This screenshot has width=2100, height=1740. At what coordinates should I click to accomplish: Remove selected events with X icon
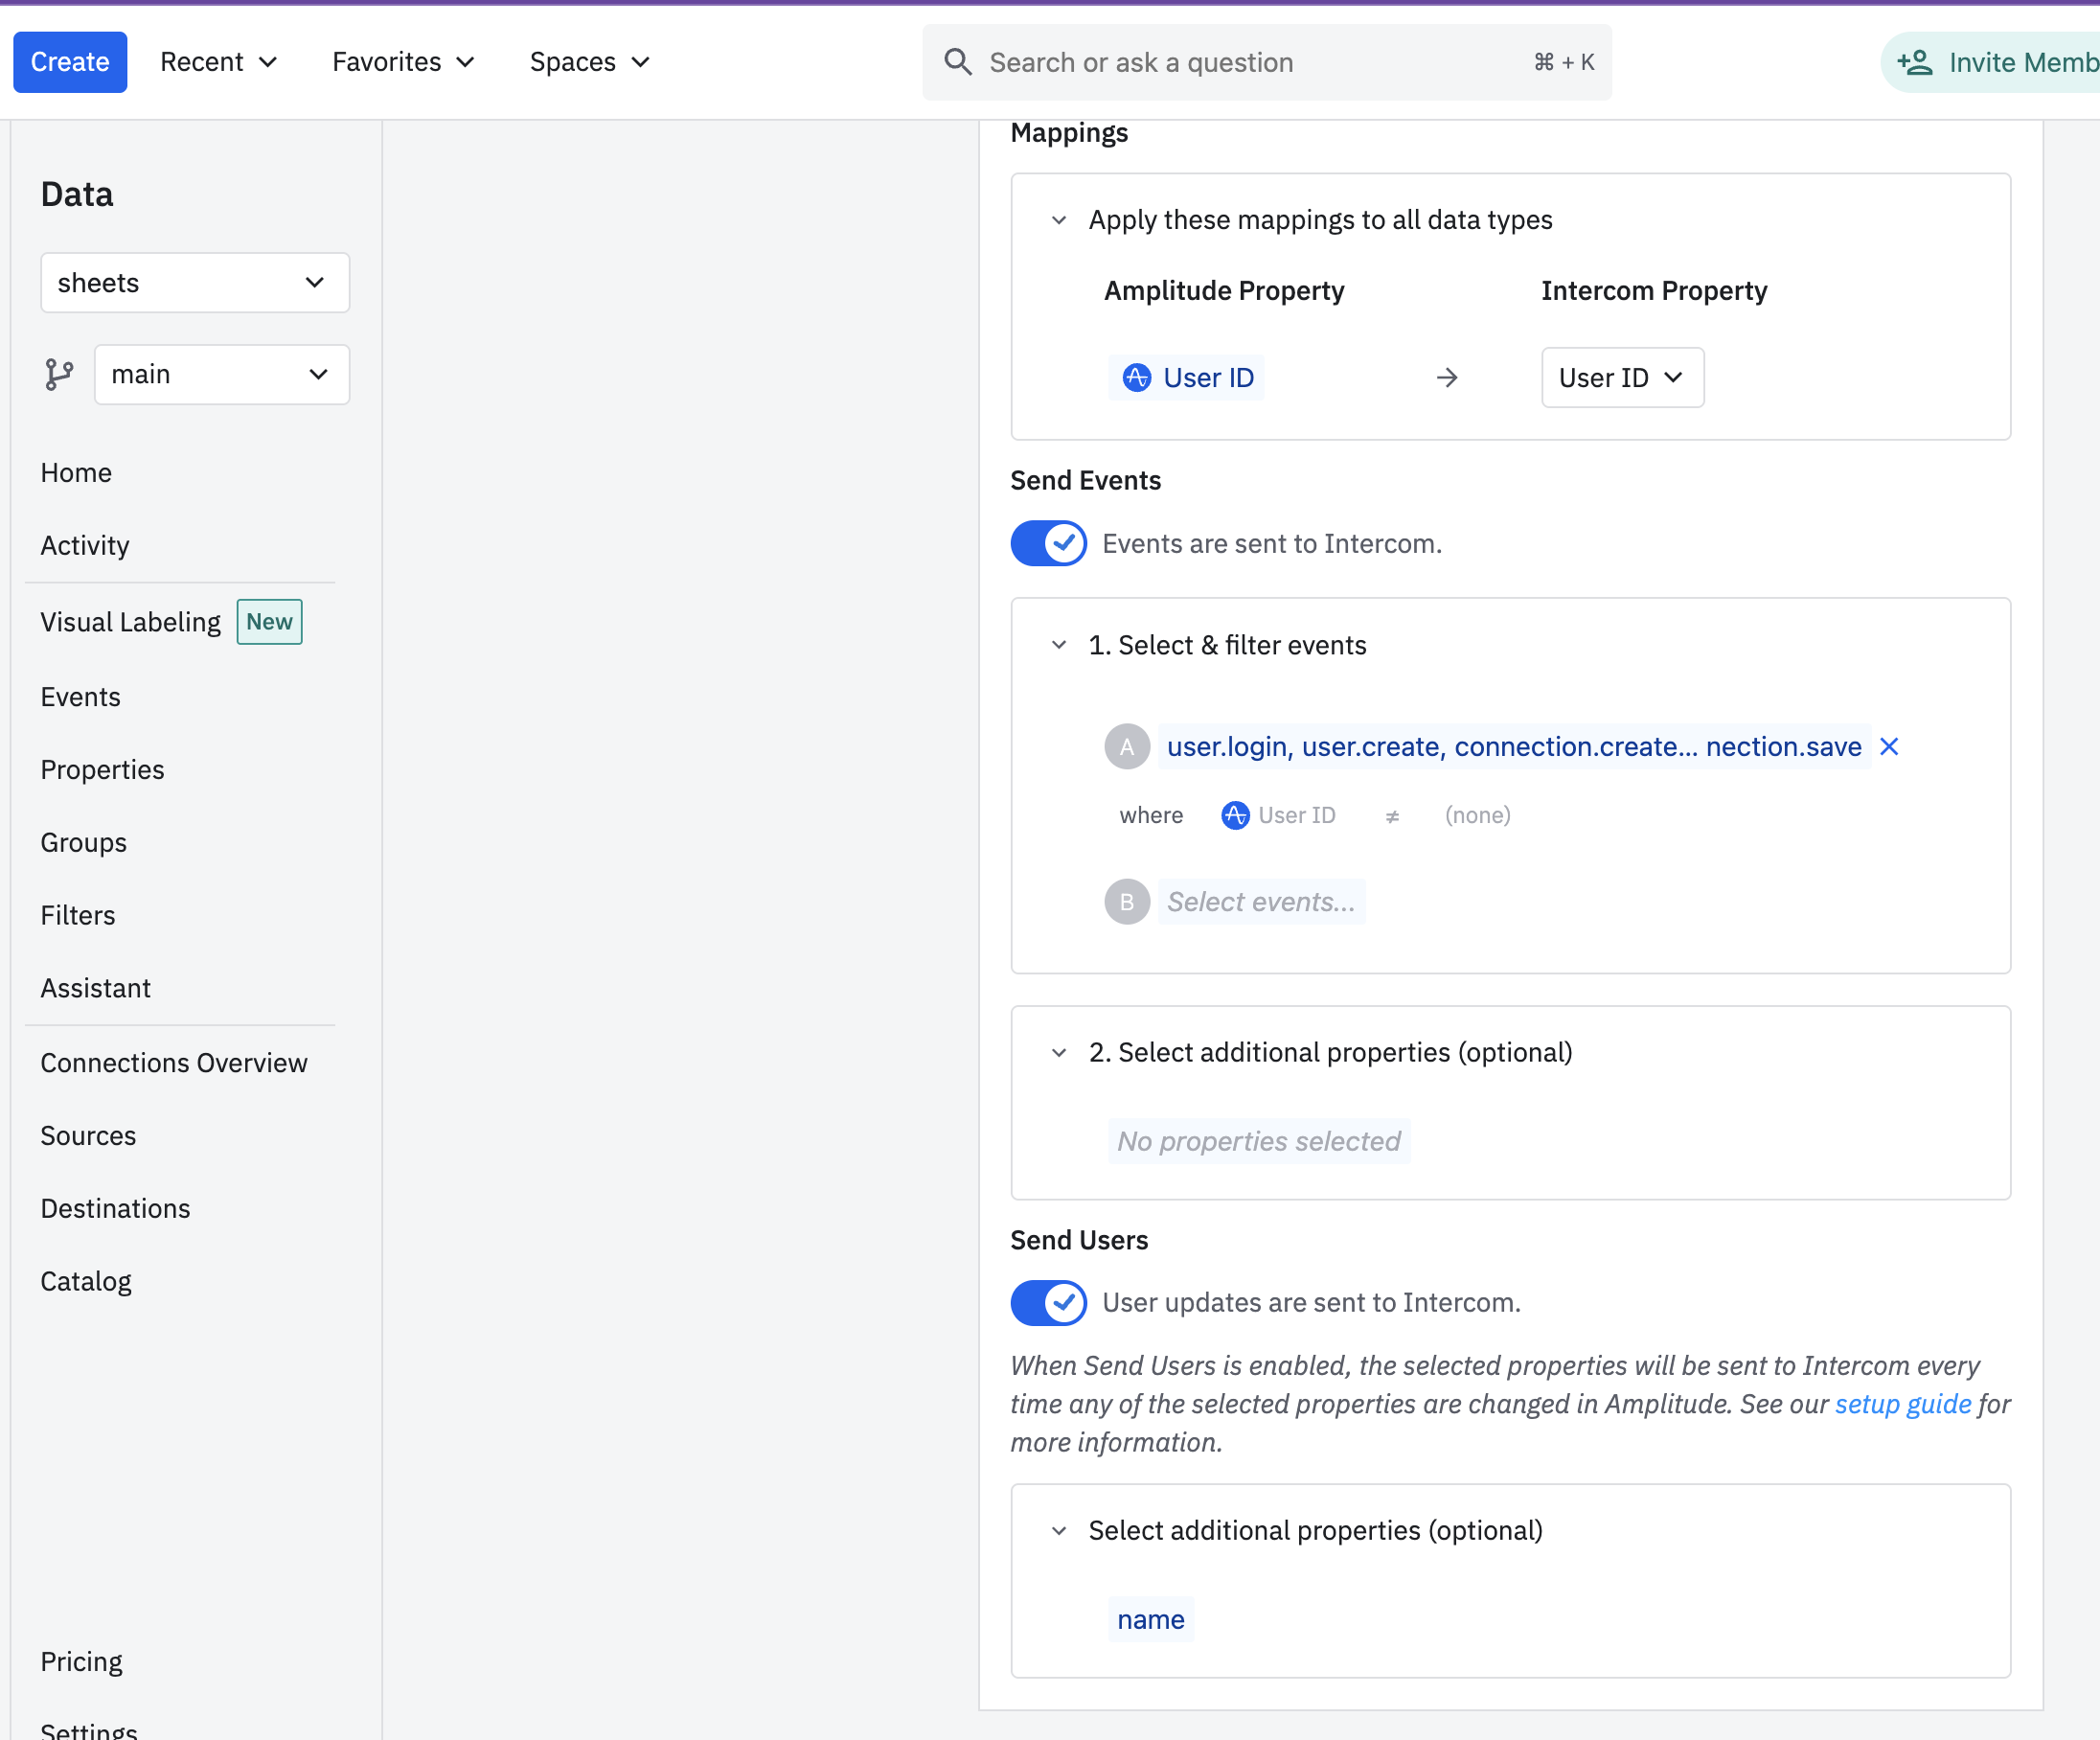click(x=1888, y=747)
